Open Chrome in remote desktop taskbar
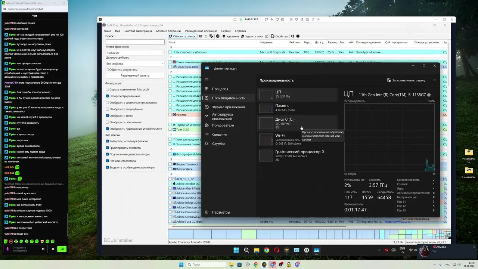 tap(266, 250)
